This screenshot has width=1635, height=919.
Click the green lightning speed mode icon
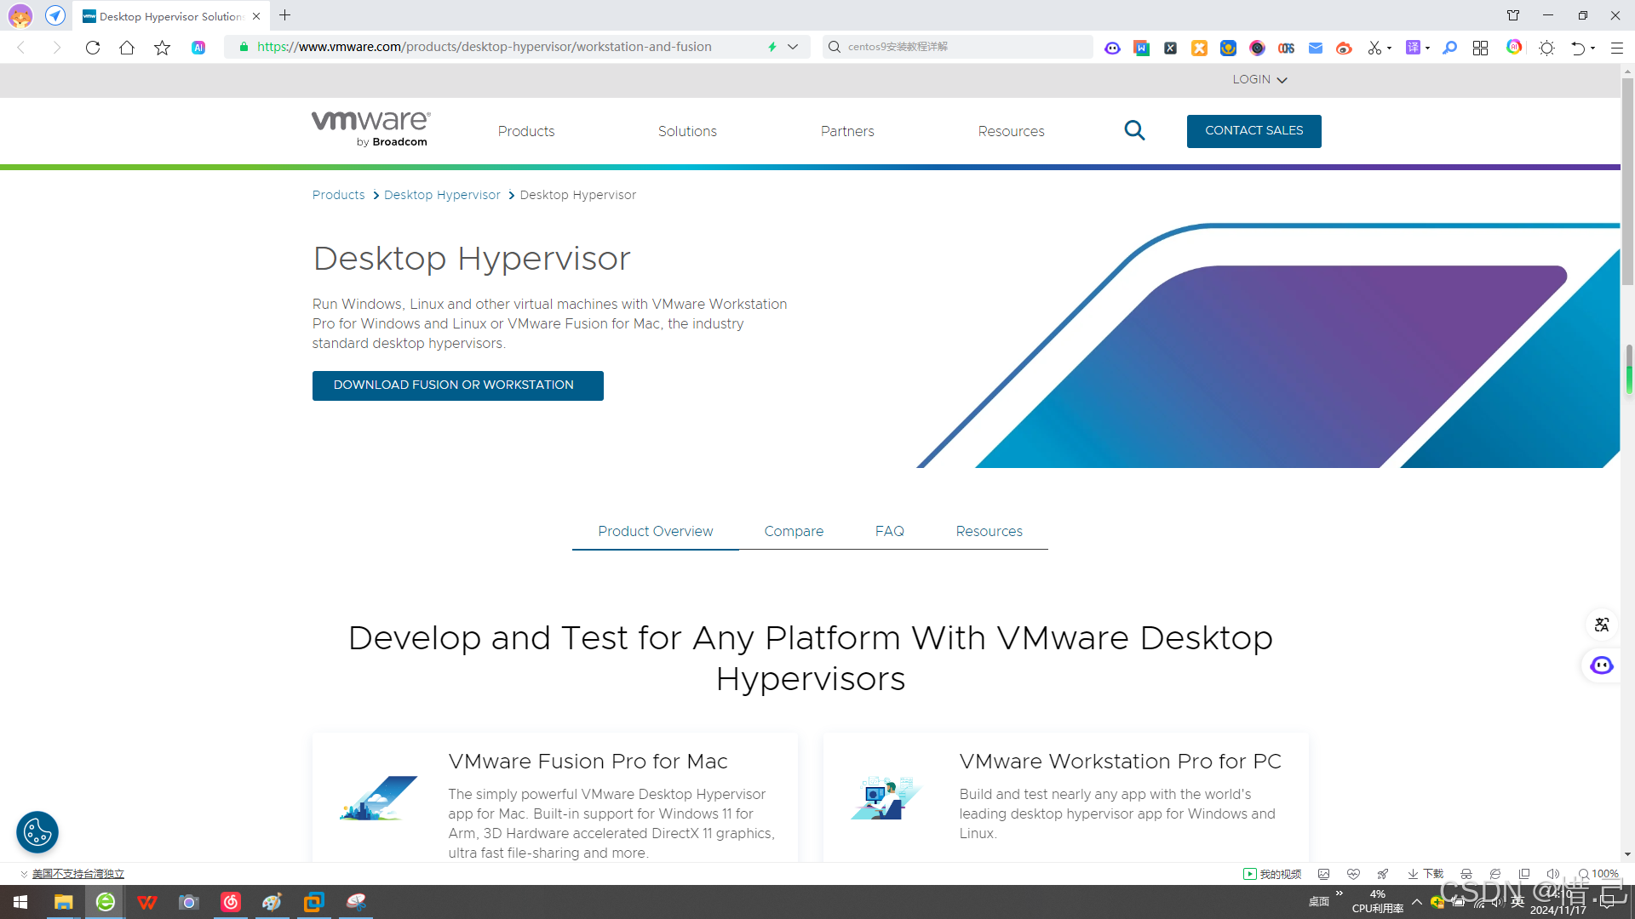(772, 47)
